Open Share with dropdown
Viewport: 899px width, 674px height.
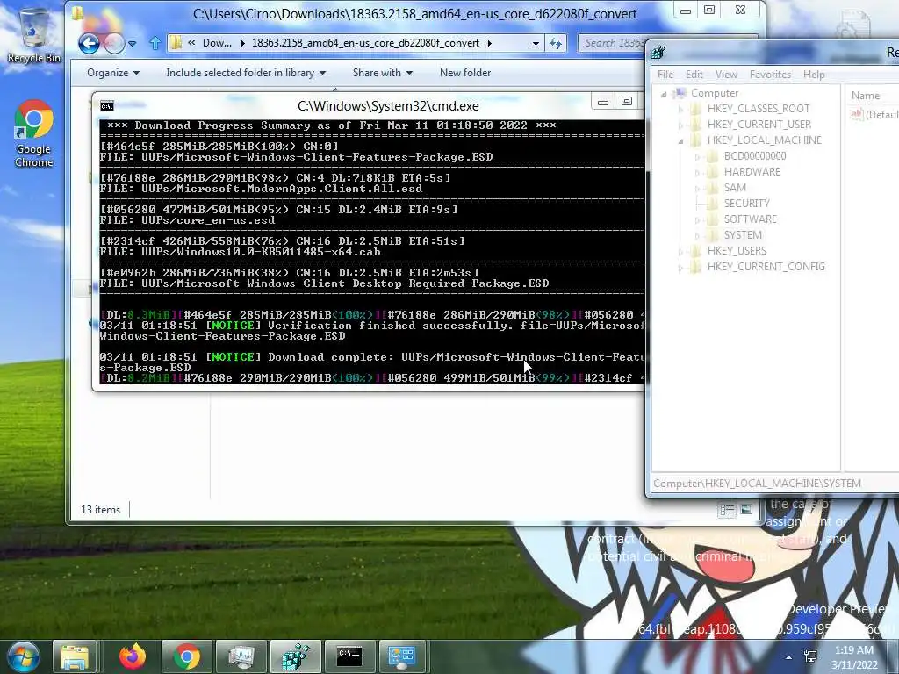click(x=383, y=73)
